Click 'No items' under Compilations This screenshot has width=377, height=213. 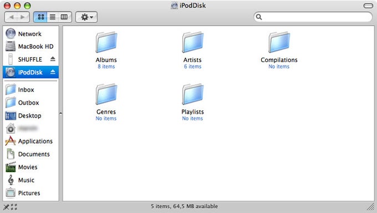(279, 67)
